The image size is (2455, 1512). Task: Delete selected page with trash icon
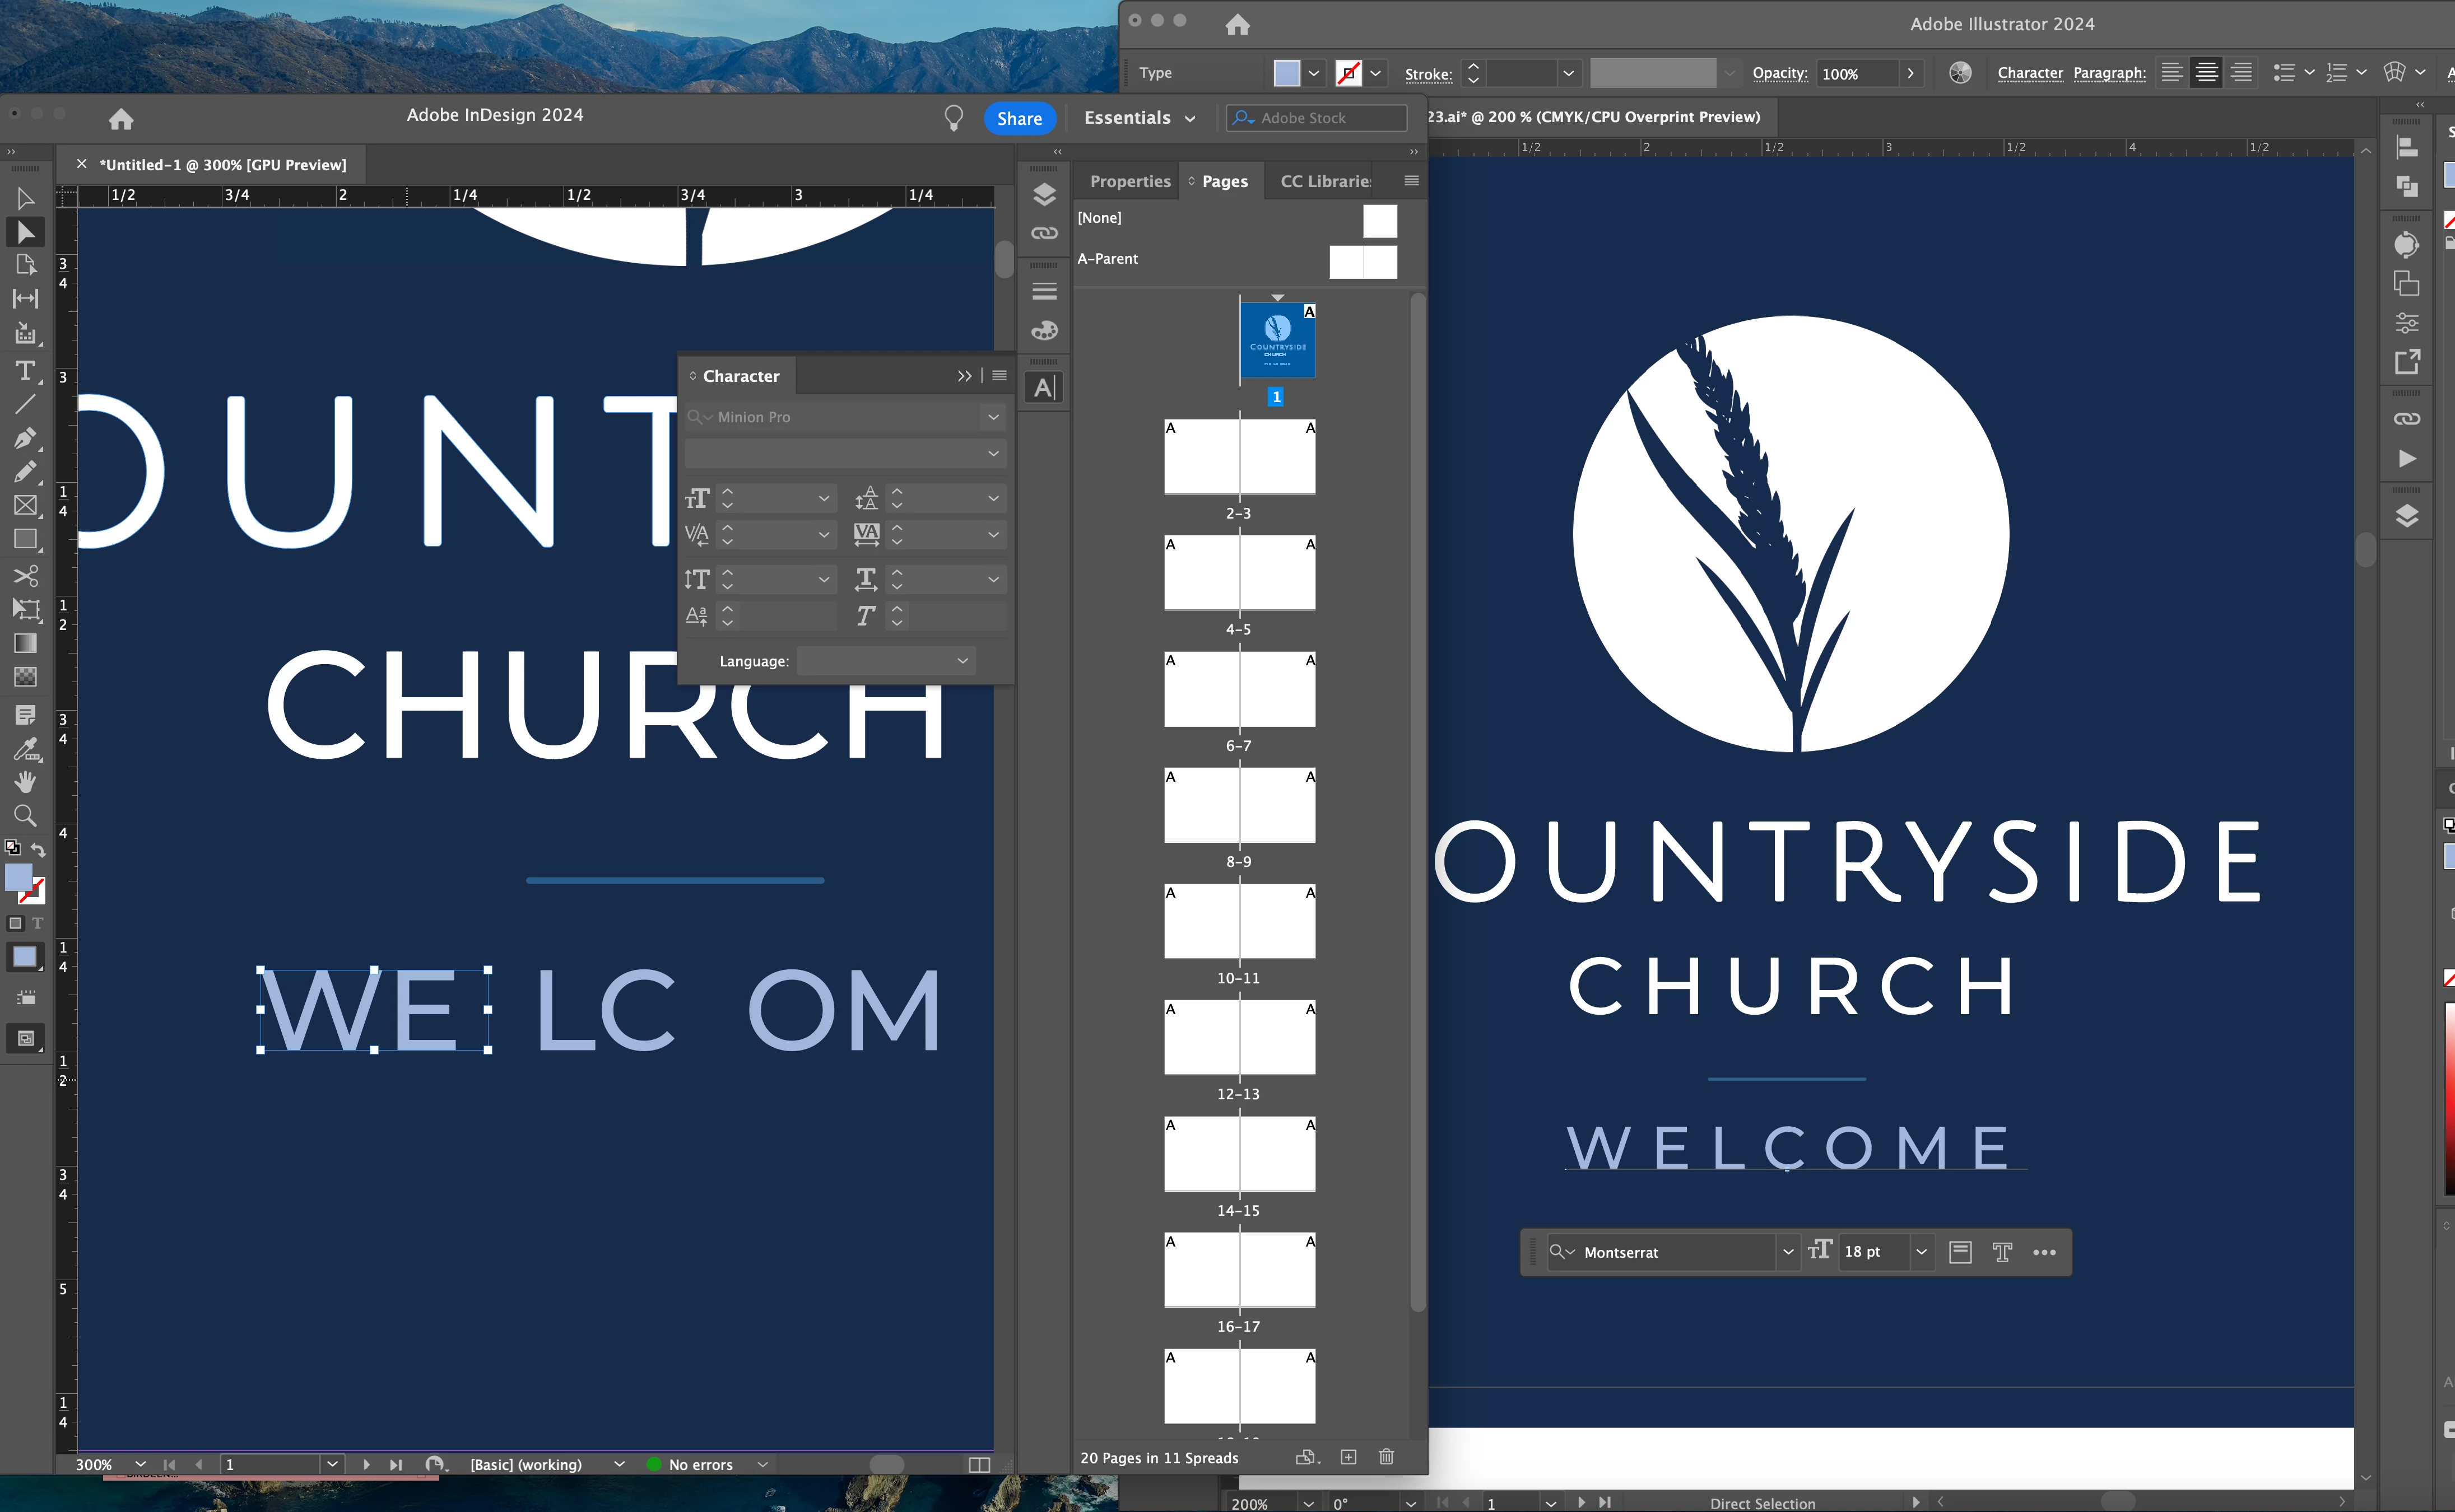[1385, 1457]
